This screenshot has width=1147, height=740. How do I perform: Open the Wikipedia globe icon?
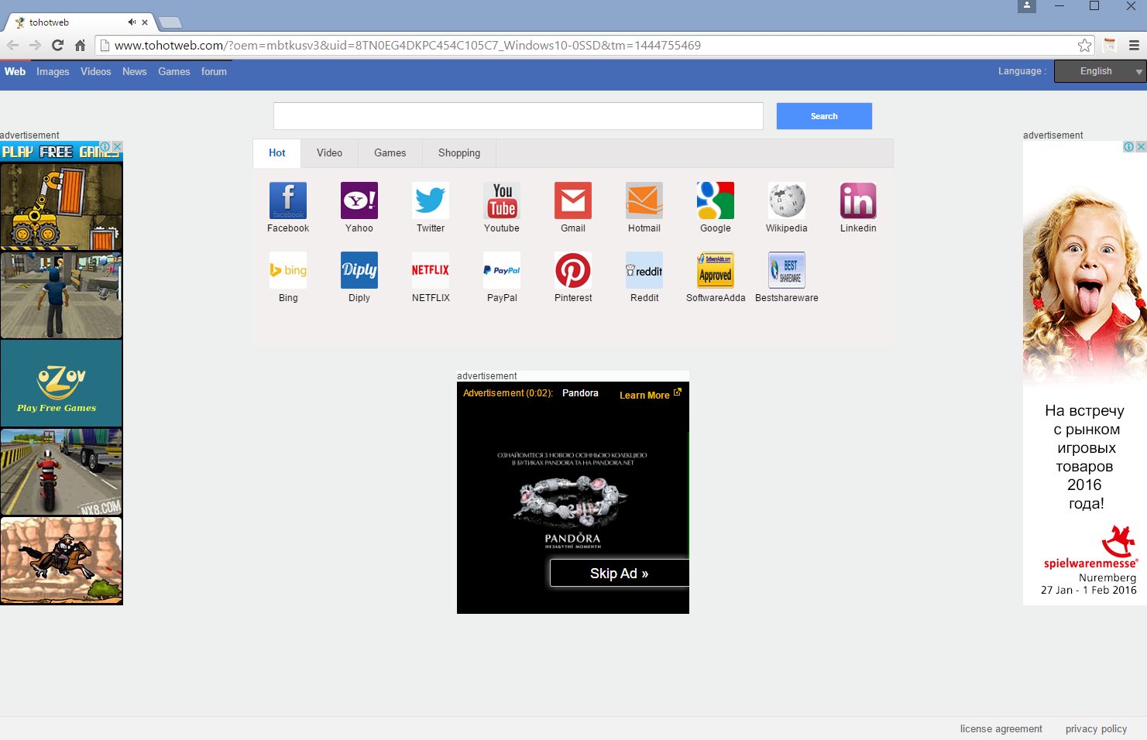786,200
